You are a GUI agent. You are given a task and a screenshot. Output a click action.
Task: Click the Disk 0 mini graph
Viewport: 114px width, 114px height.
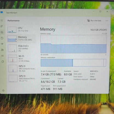coord(12,48)
